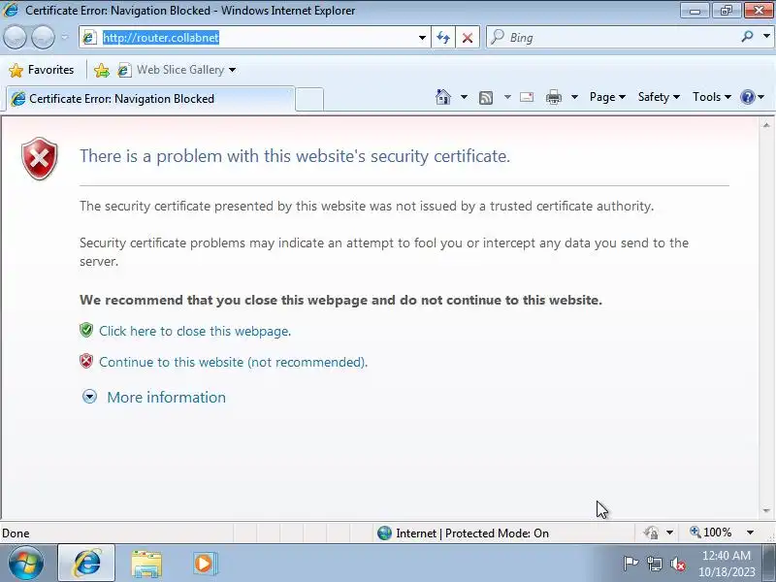The image size is (776, 582).
Task: Open the Help menu icon
Action: point(752,97)
